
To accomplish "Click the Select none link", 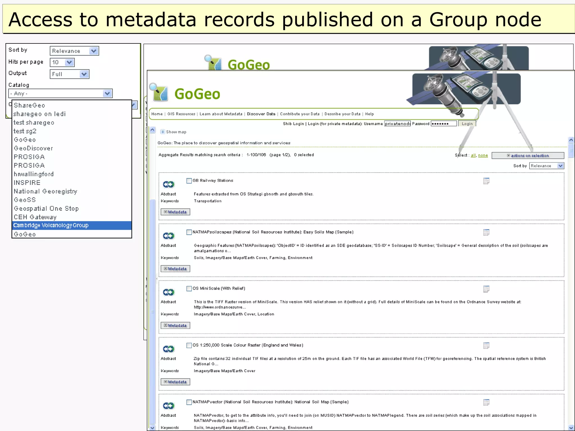I will (x=483, y=155).
